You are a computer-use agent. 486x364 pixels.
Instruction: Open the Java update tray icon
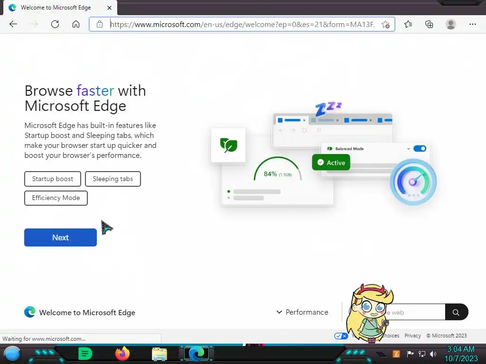396,354
